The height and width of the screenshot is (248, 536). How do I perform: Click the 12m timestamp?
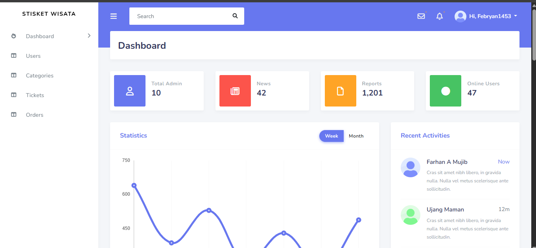click(x=504, y=209)
